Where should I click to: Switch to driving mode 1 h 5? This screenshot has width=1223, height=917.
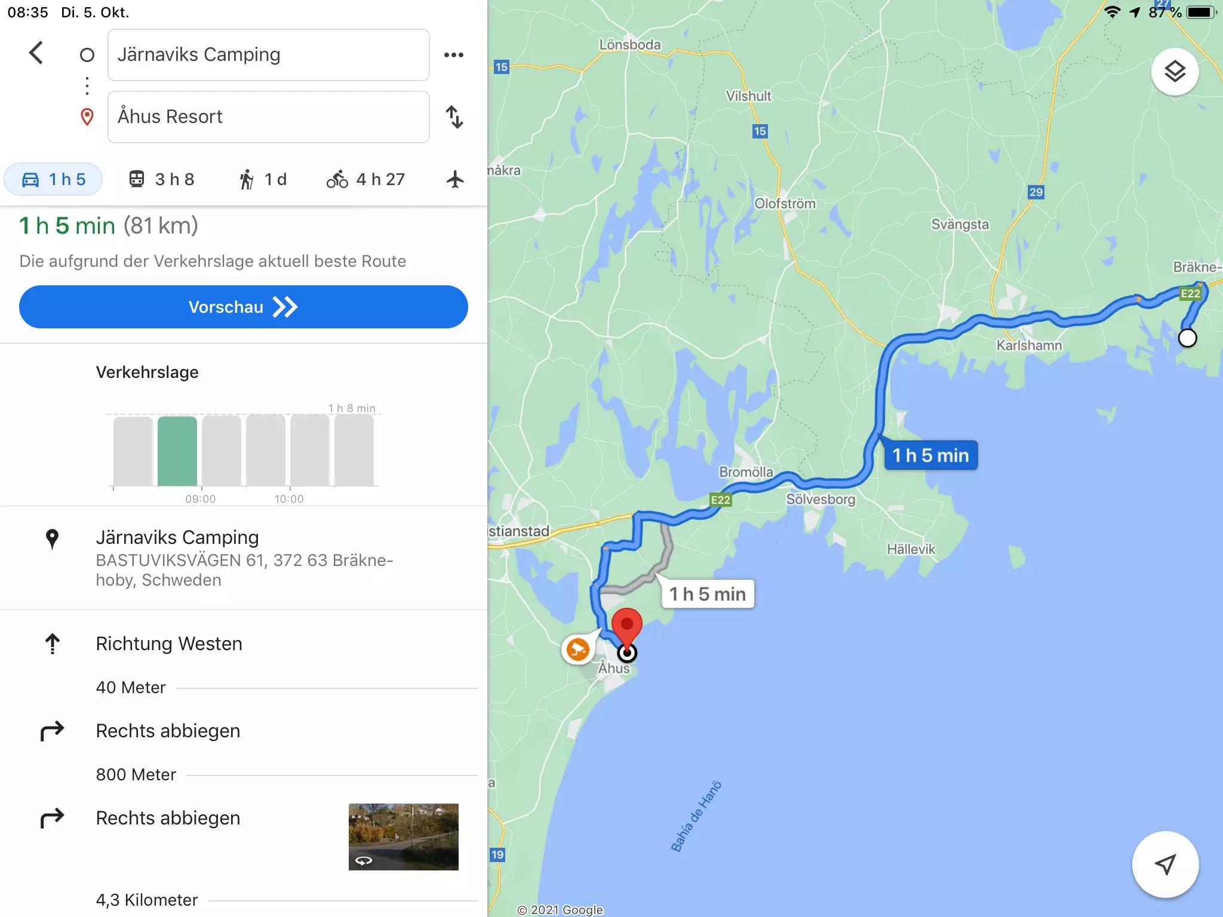coord(54,179)
